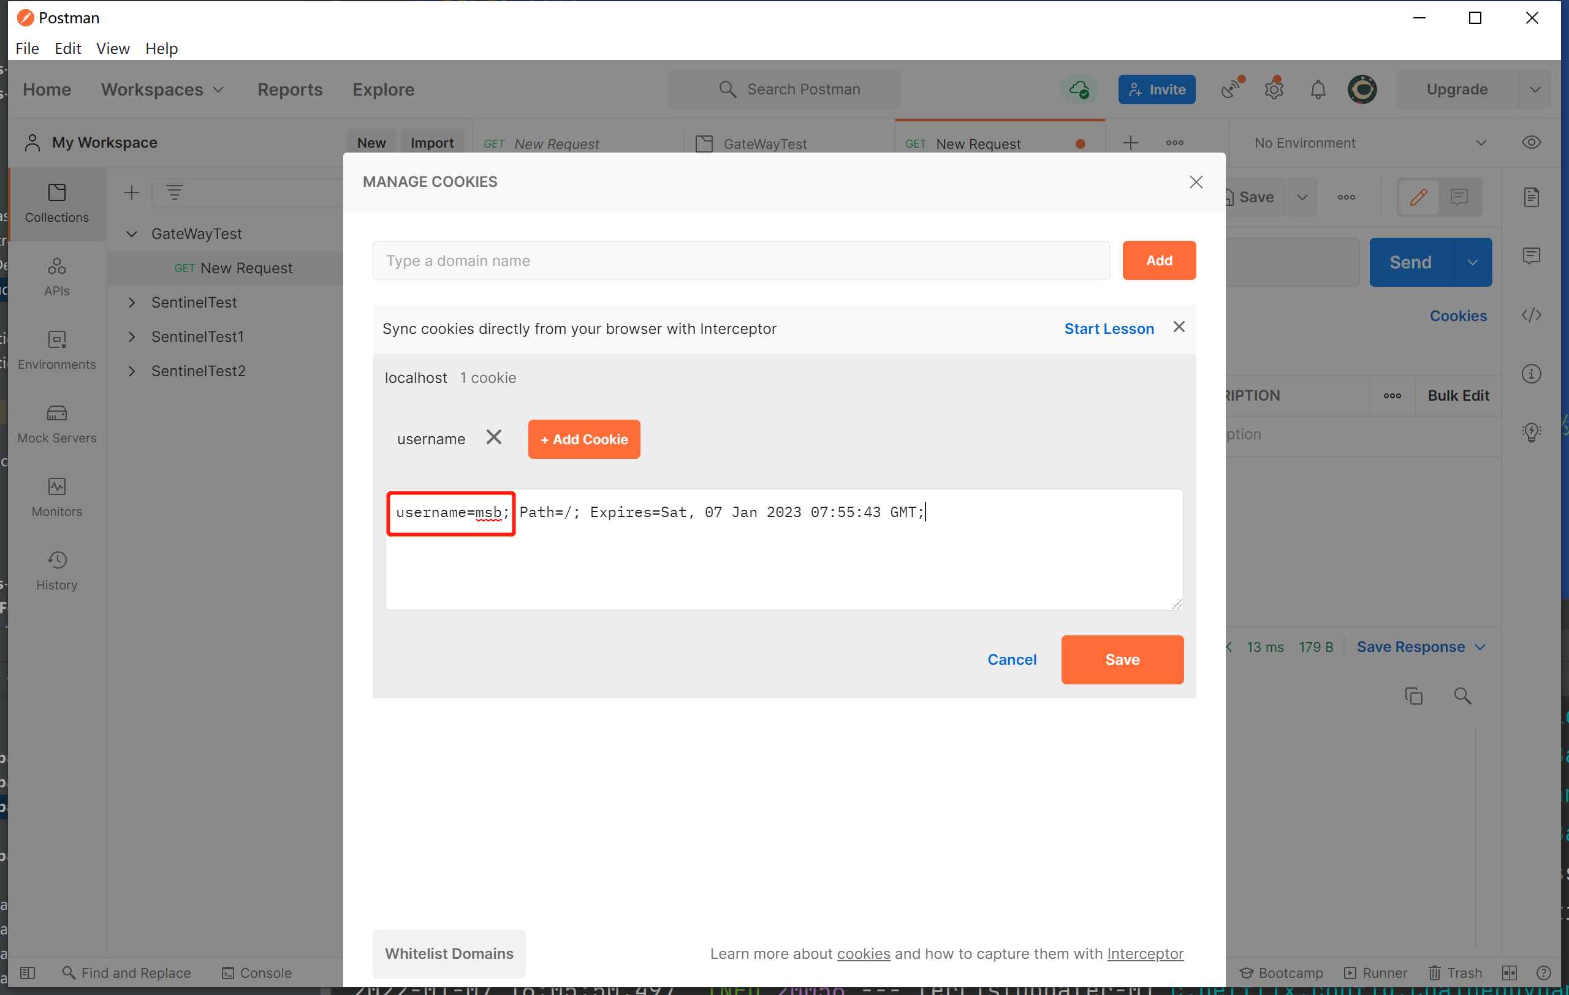Screen dimensions: 1569x995
Task: Select the edit mode pencil icon
Action: coord(1418,197)
